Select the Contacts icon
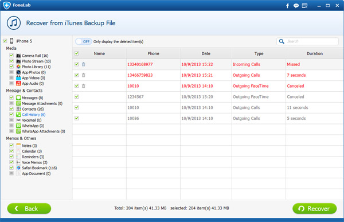The image size is (344, 222). point(18,108)
